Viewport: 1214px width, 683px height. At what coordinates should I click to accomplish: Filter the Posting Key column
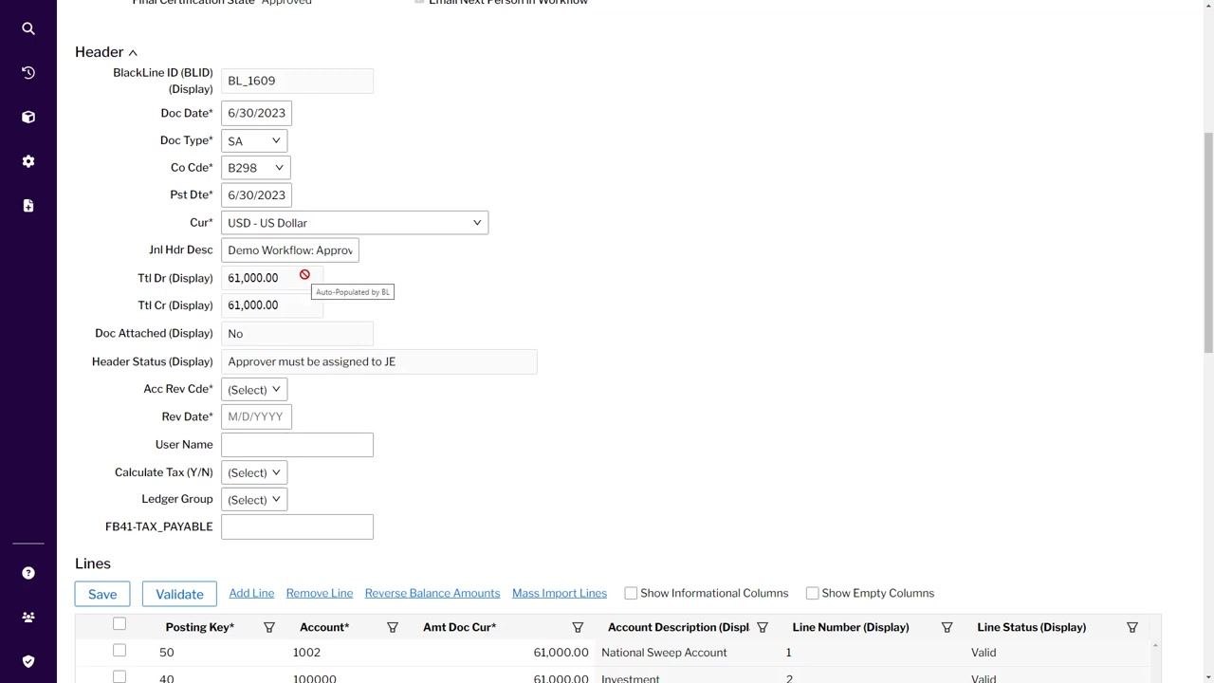coord(269,628)
